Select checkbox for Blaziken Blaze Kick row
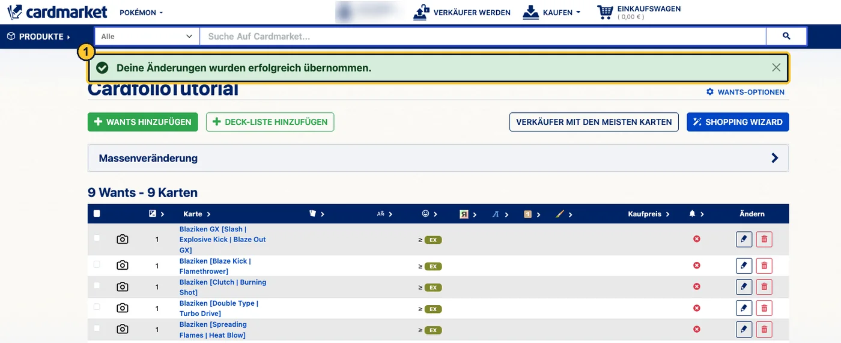 coord(97,265)
